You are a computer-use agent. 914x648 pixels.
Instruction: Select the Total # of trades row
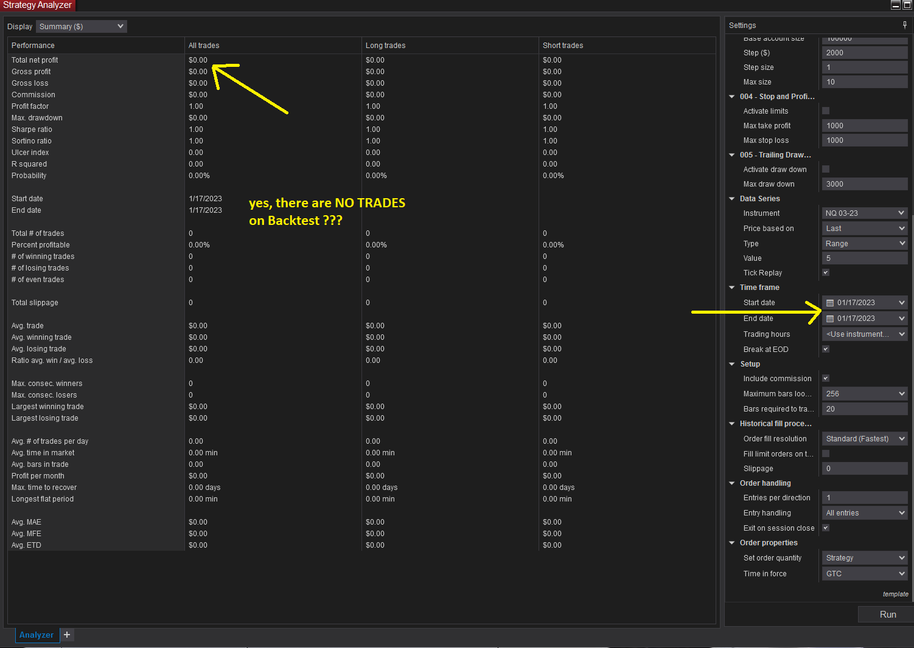point(361,233)
